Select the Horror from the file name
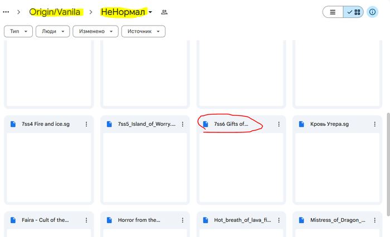This screenshot has height=237, width=390. pyautogui.click(x=139, y=220)
